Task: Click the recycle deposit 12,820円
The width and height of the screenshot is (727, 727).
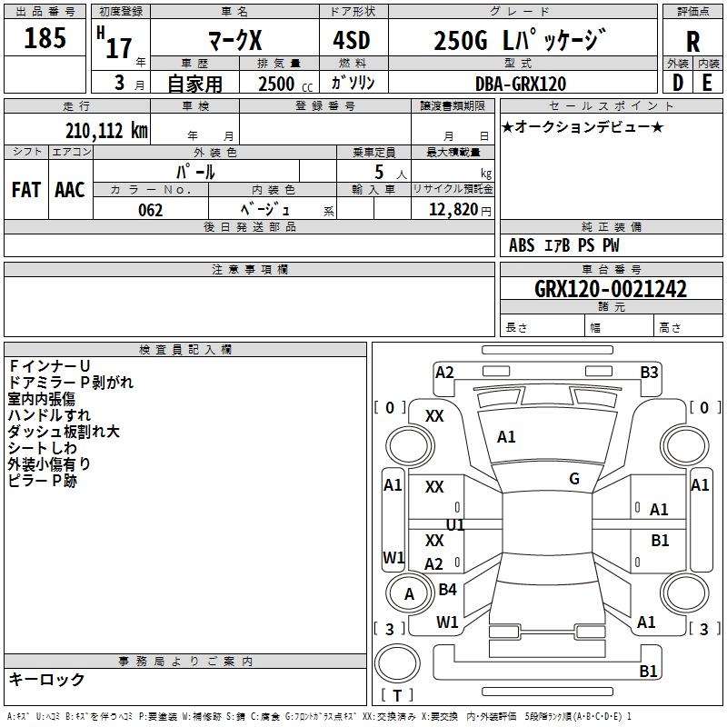Action: (x=460, y=210)
